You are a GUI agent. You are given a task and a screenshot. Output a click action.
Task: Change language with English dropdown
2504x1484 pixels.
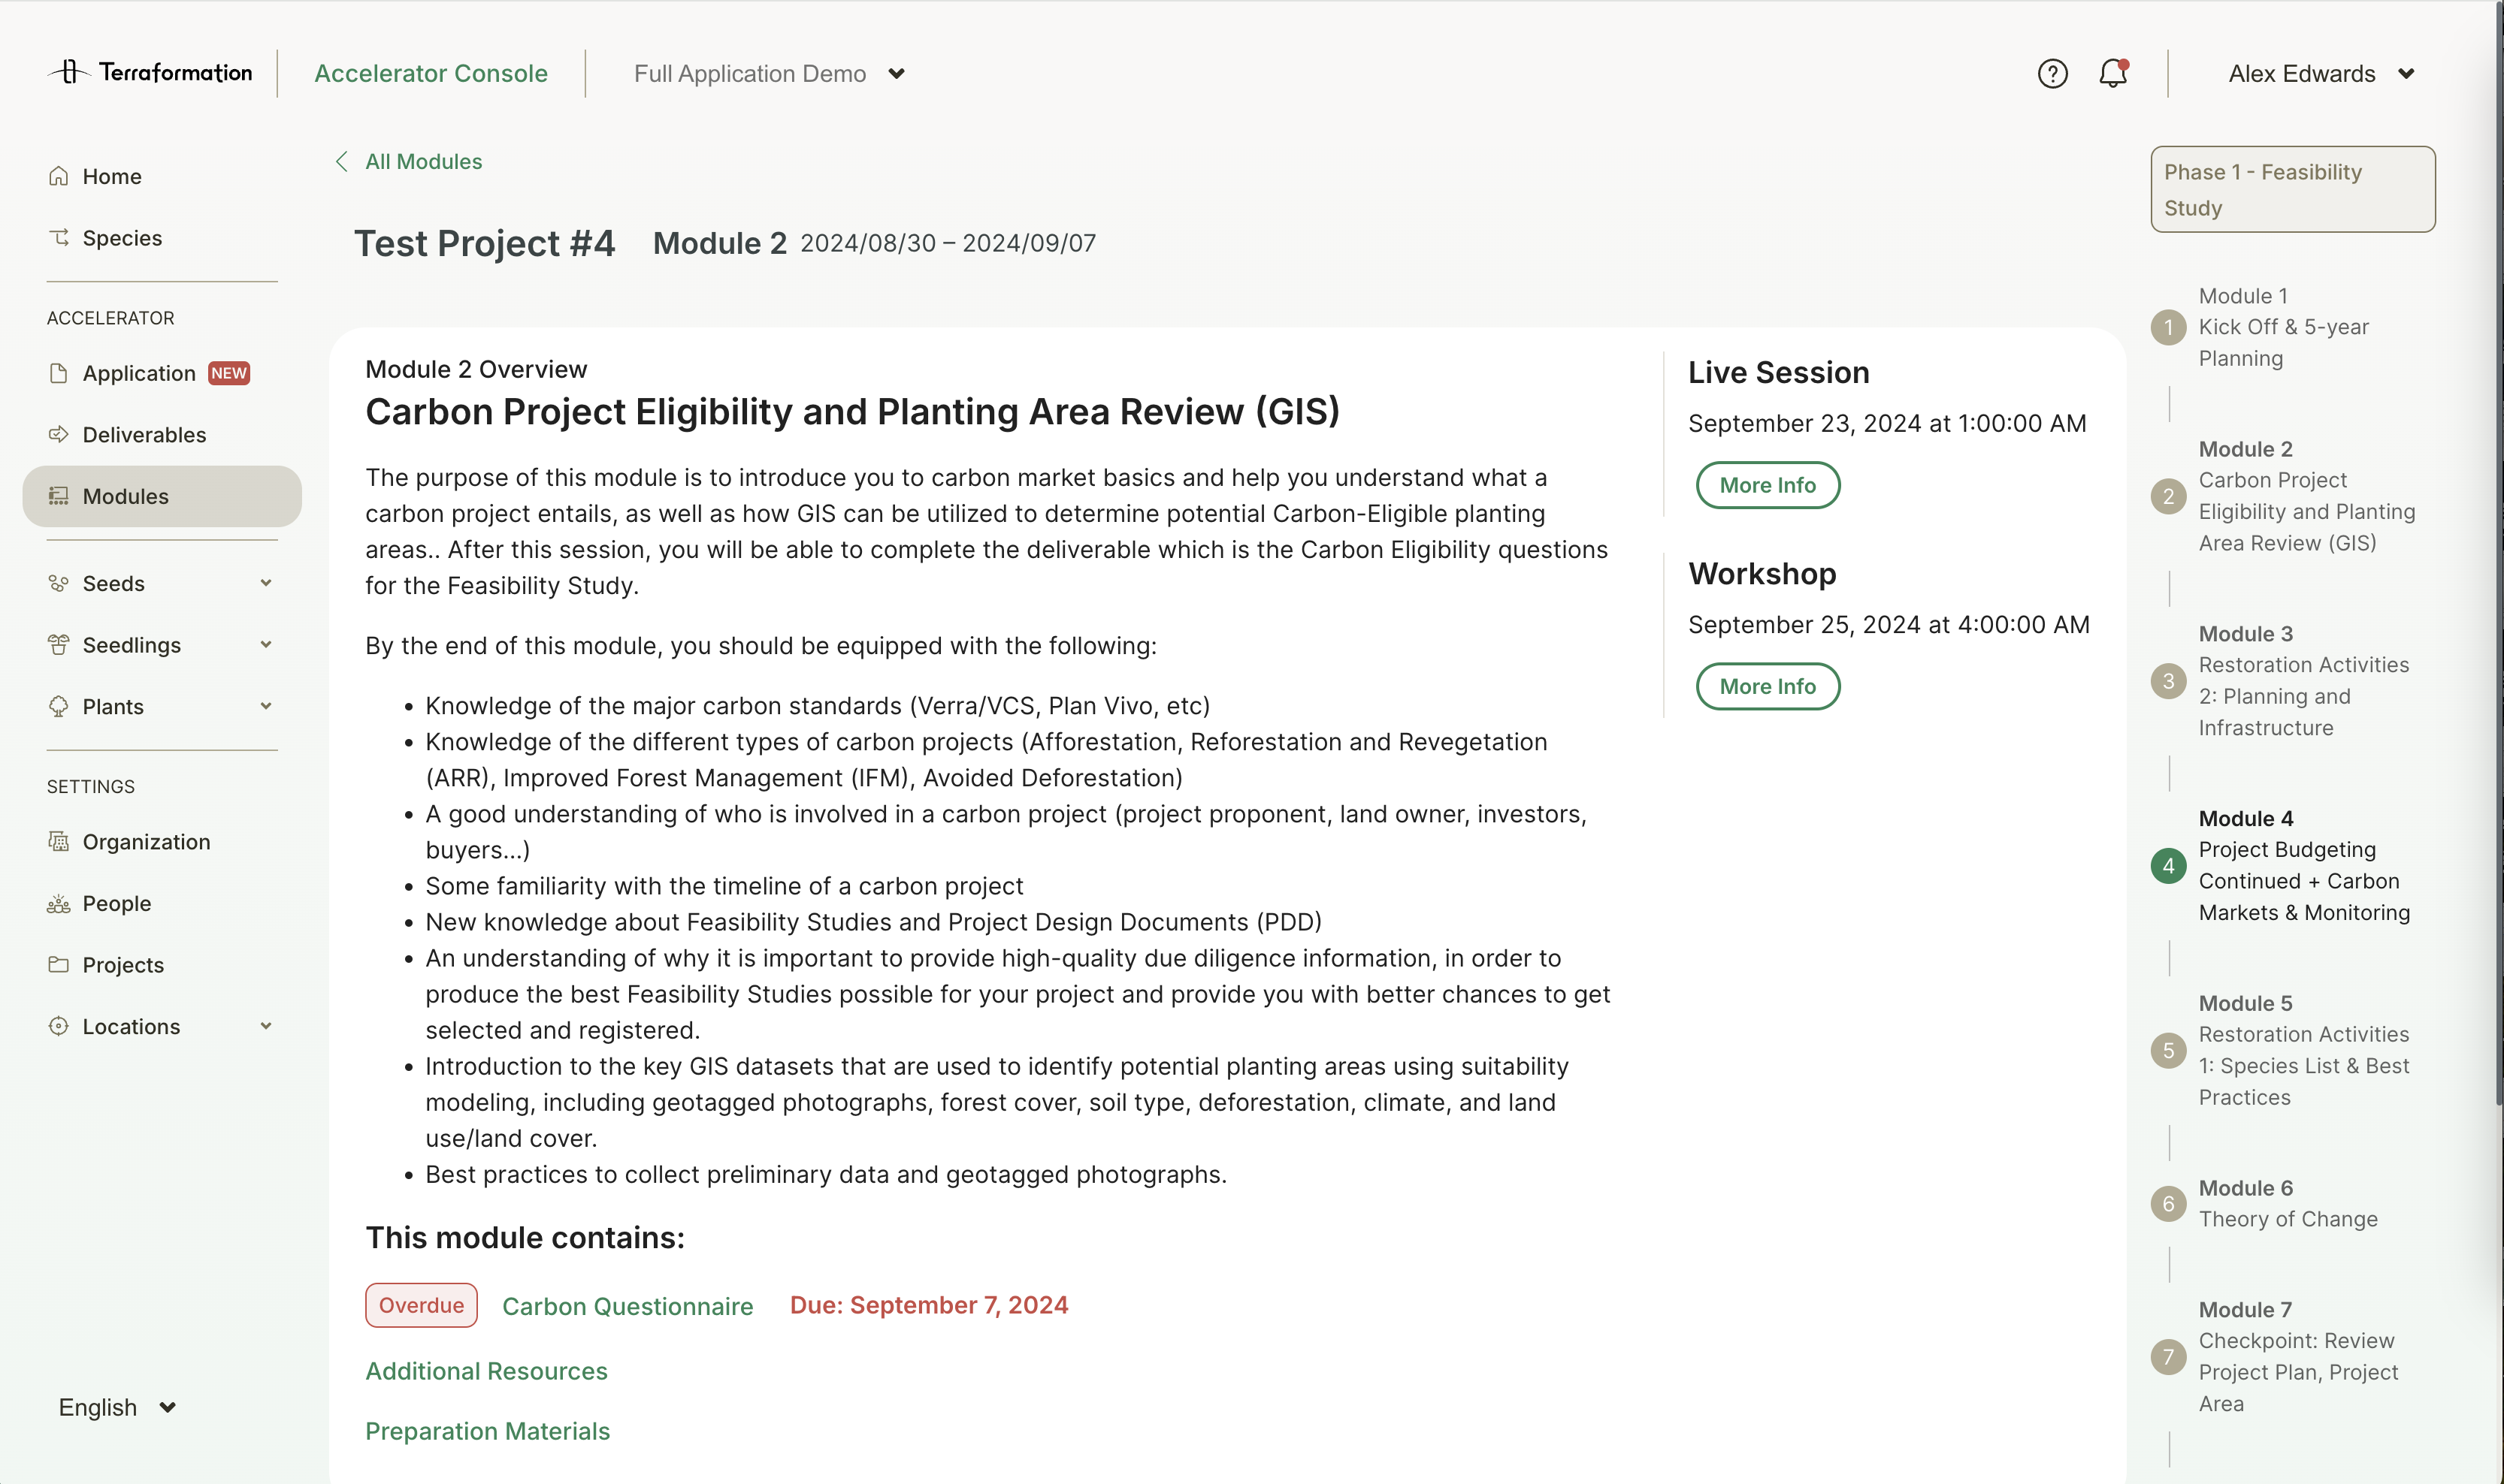tap(117, 1407)
